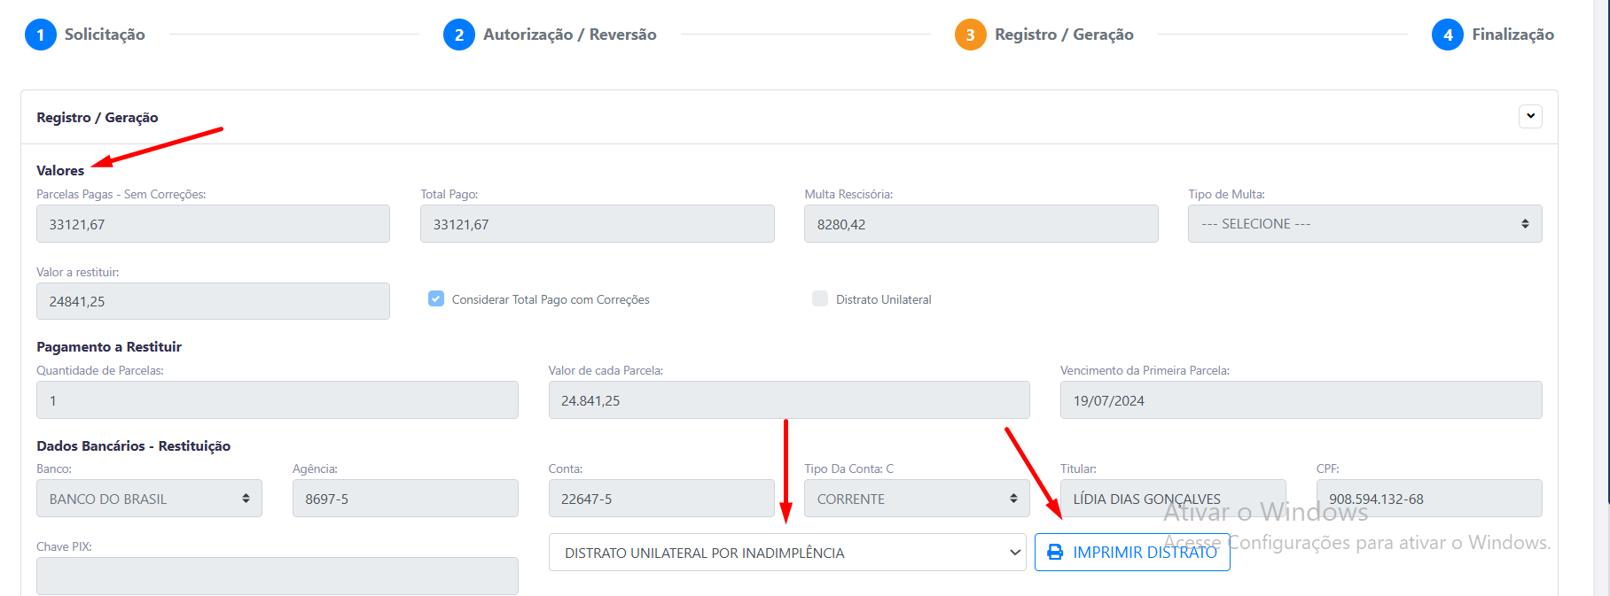Image resolution: width=1610 pixels, height=596 pixels.
Task: Click the Multa Rescisória field with 8280,42
Action: click(981, 223)
